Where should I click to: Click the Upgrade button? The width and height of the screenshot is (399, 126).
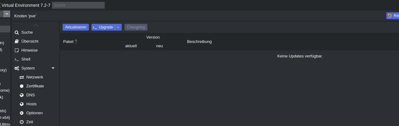(103, 27)
